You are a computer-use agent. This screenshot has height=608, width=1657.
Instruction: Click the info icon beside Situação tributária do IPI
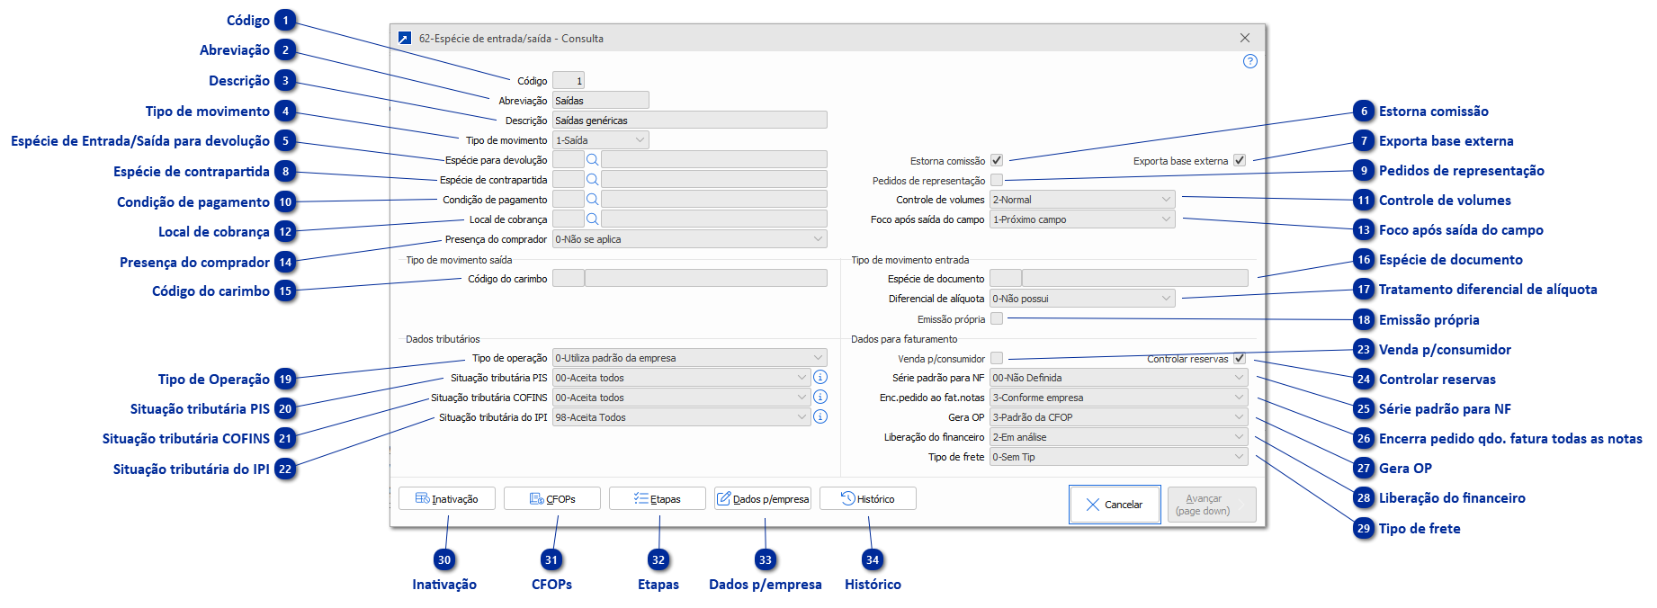coord(820,416)
